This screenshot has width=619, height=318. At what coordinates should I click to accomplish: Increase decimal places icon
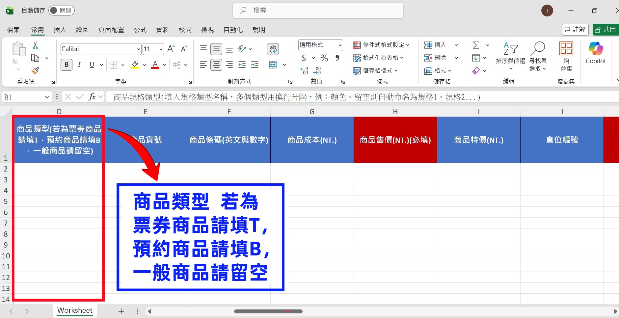(304, 70)
